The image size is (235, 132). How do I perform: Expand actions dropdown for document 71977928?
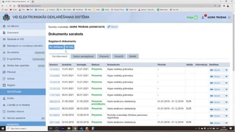(226, 95)
